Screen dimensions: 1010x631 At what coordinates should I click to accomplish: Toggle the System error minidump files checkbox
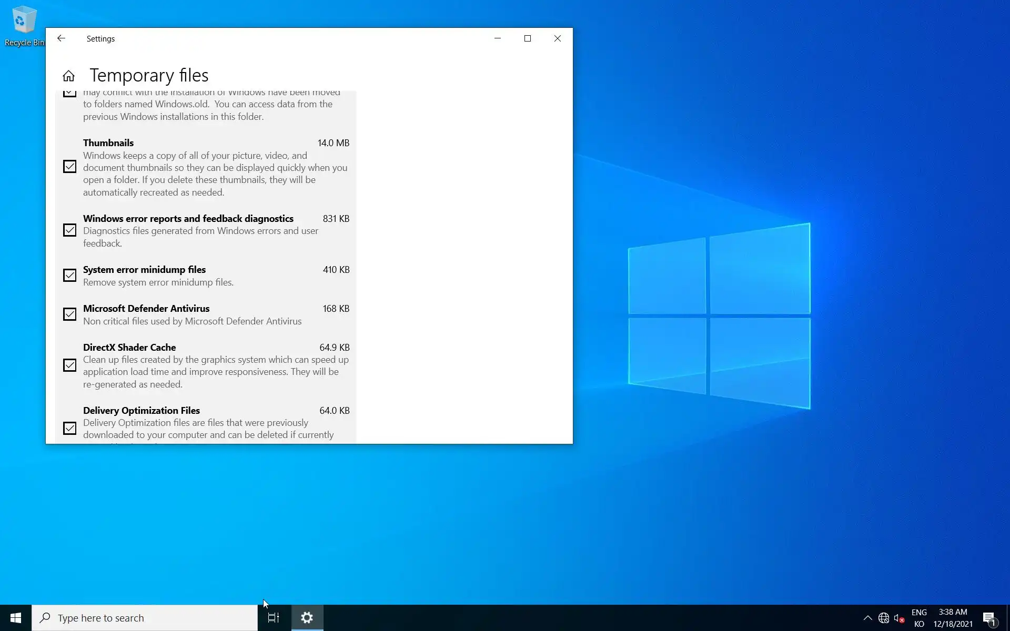click(x=69, y=276)
